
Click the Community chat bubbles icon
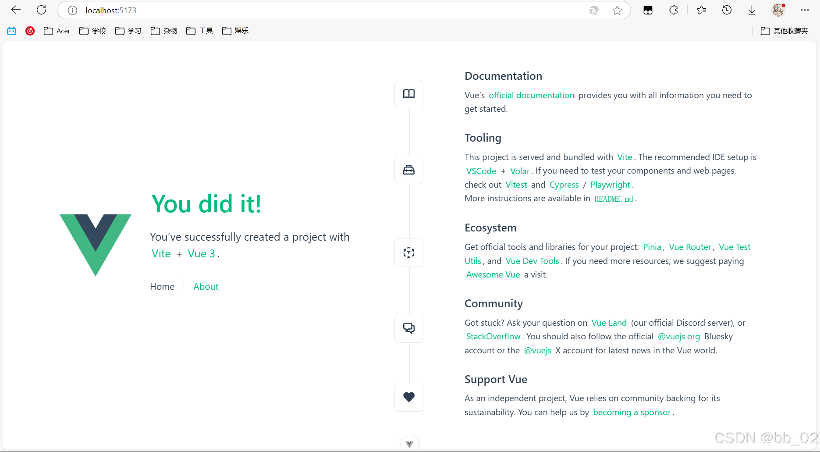[409, 328]
